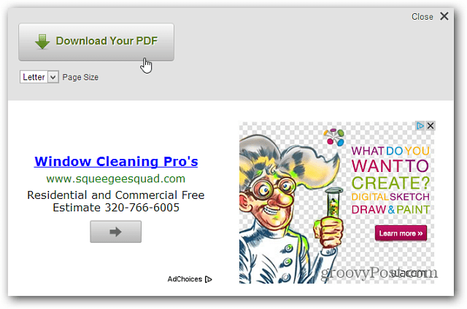Screen dimensions: 467x309
Task: Dismiss the dialog with the black X icon
Action: [444, 16]
